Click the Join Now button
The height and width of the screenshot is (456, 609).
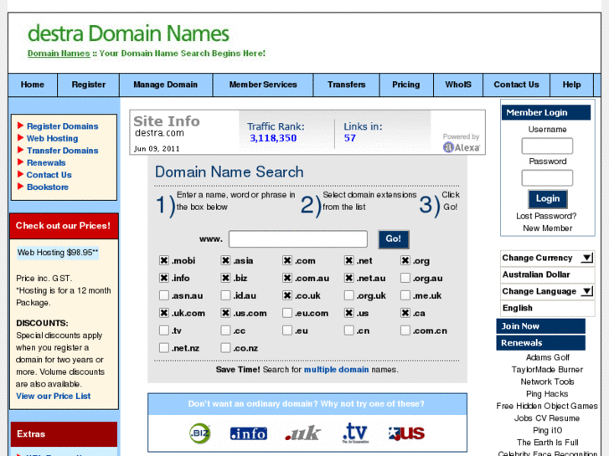[540, 326]
